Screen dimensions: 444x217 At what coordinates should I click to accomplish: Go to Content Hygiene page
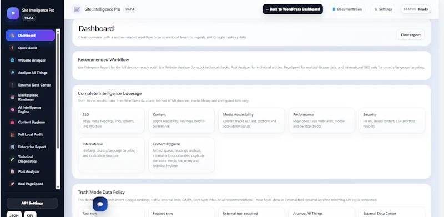pyautogui.click(x=31, y=122)
